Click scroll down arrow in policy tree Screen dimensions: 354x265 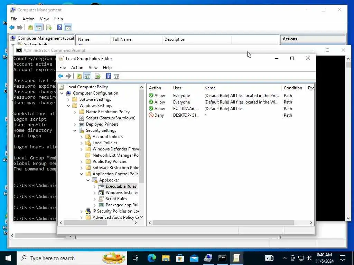[x=141, y=217]
